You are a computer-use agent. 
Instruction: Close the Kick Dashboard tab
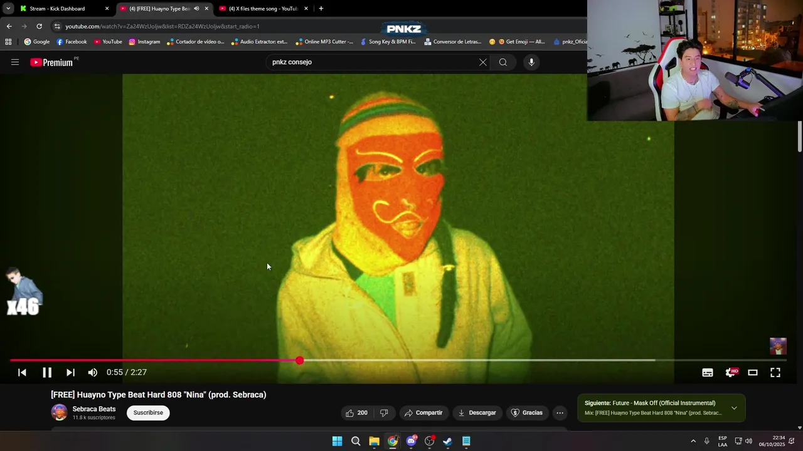pos(107,9)
